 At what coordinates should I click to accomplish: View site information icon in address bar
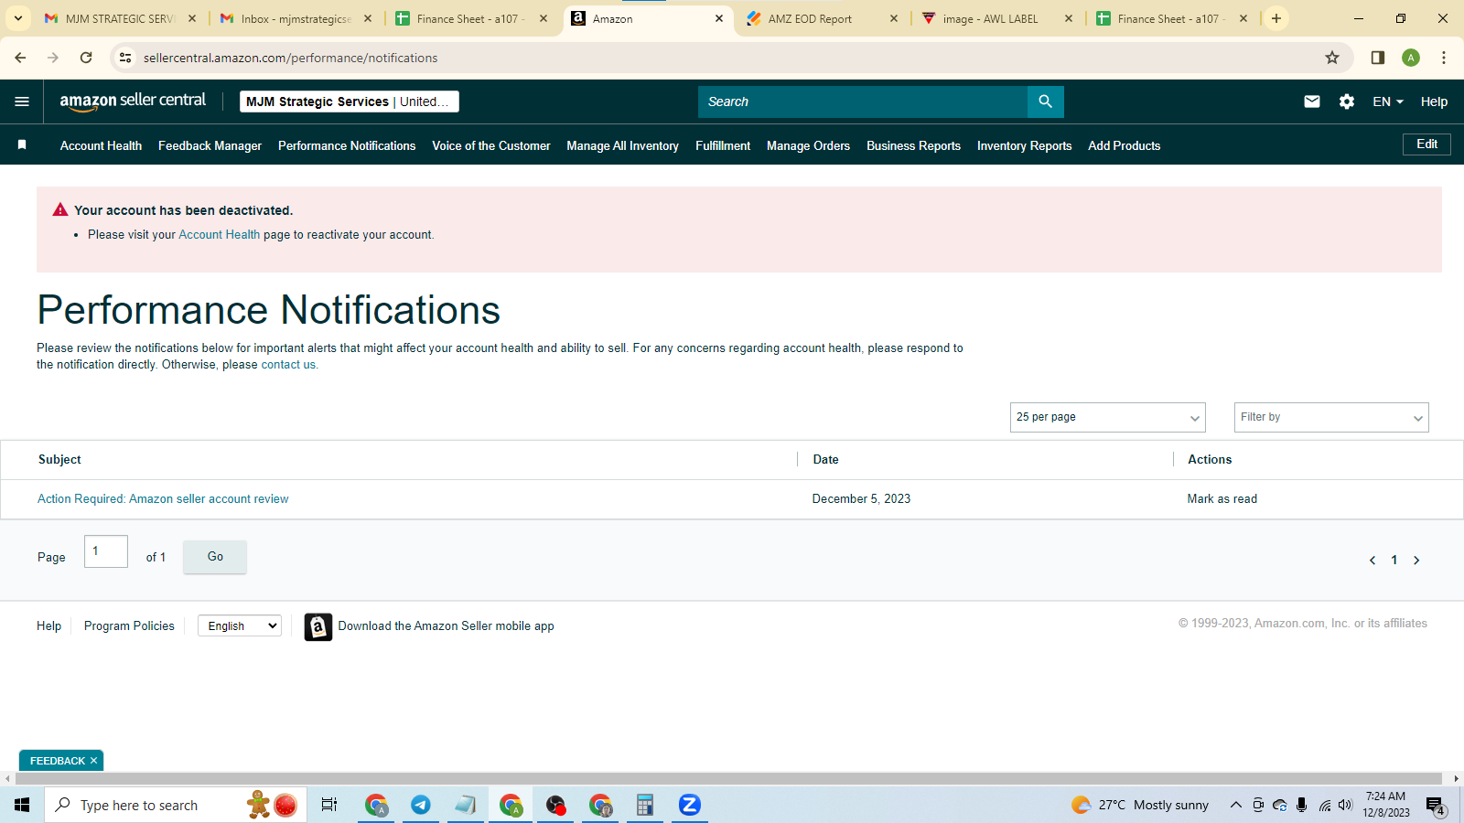(x=125, y=58)
